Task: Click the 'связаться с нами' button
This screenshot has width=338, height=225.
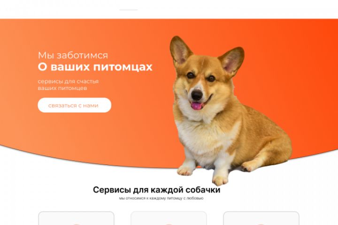Action: [x=74, y=105]
